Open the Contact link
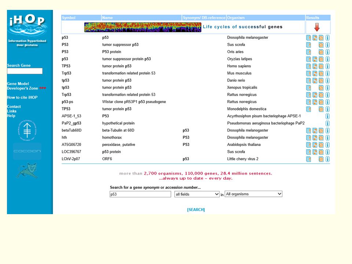Screen dimensions: 352x264 [x=14, y=107]
